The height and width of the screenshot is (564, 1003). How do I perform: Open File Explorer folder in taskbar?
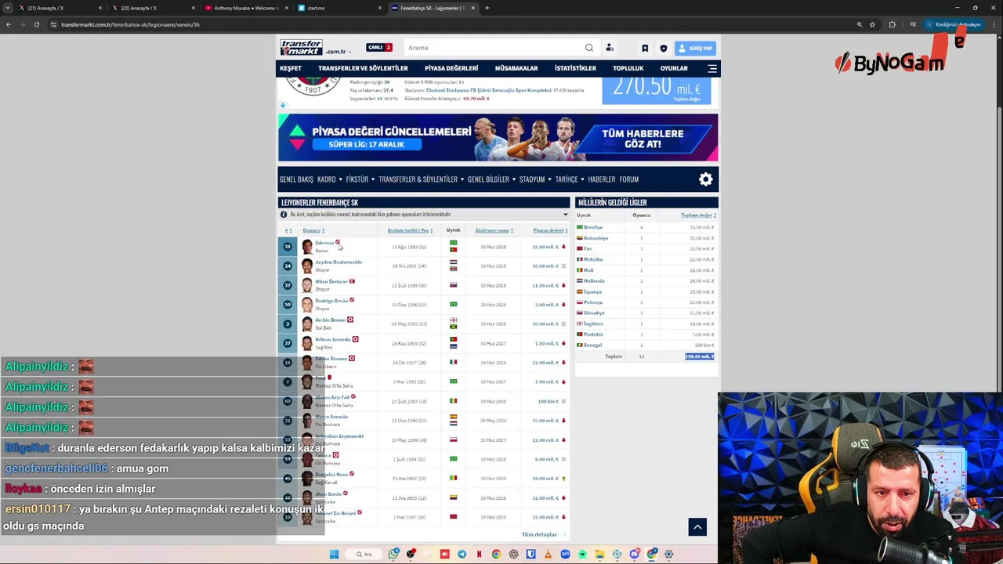coord(599,554)
